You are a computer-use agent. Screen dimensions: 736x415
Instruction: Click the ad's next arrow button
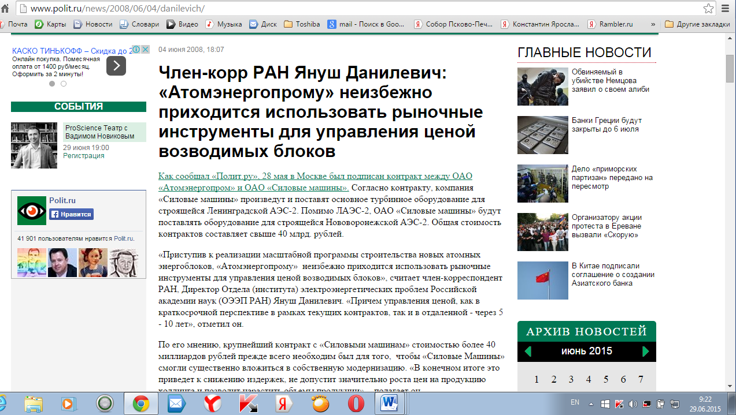pyautogui.click(x=116, y=65)
